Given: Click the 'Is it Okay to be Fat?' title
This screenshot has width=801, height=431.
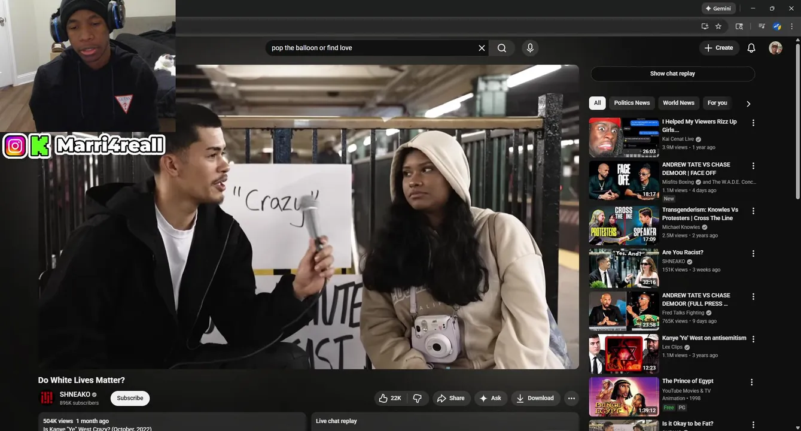Looking at the screenshot, I should tap(687, 424).
